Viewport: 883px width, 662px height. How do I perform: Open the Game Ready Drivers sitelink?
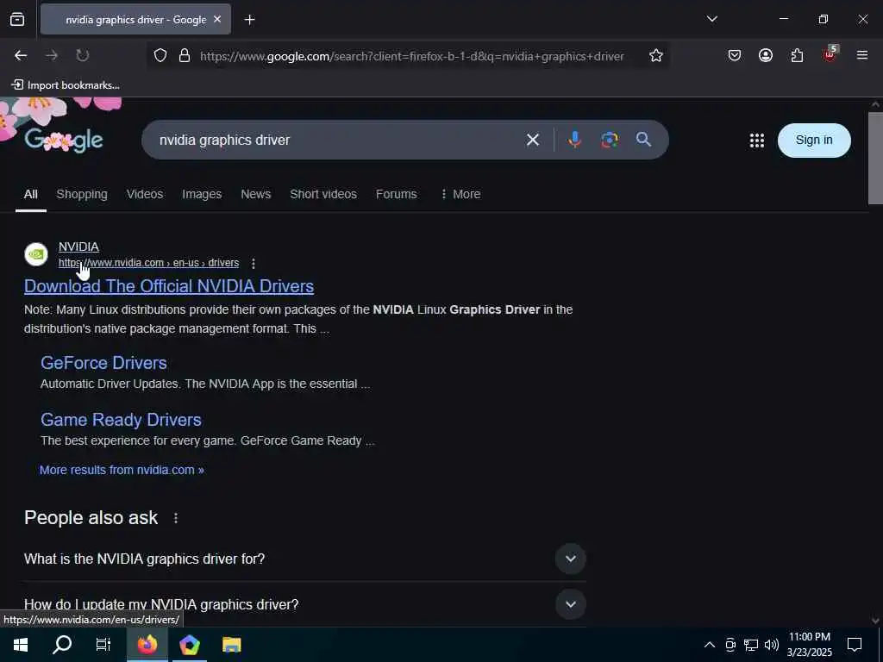121,420
